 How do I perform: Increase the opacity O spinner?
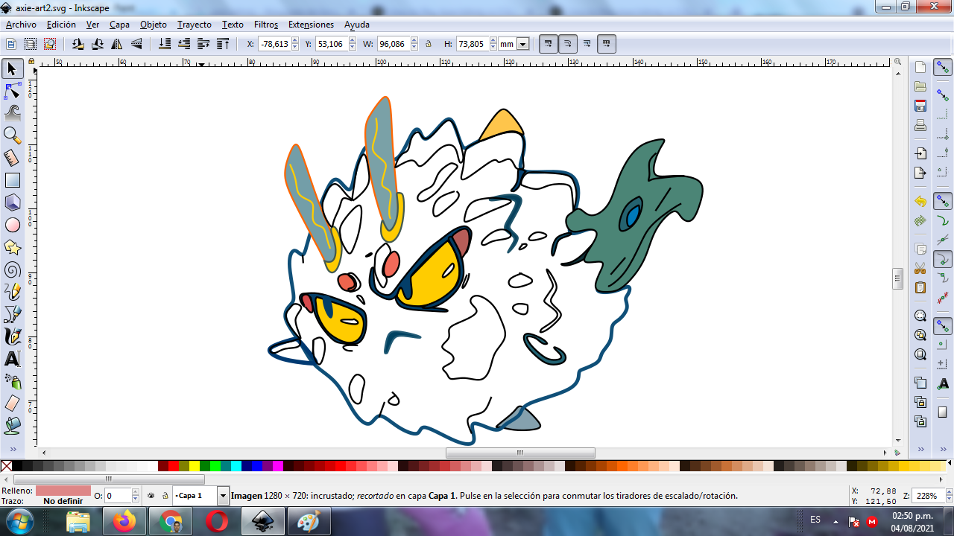(x=136, y=492)
